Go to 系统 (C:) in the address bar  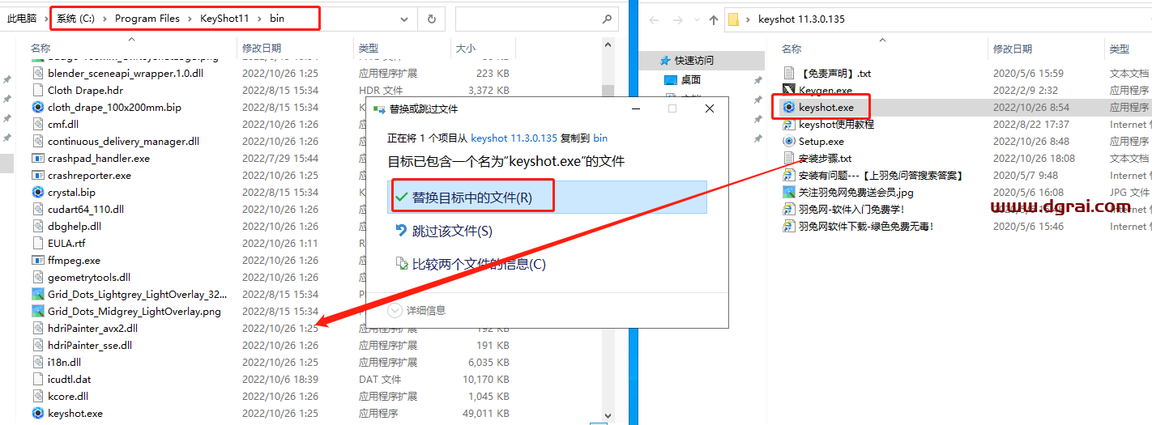pyautogui.click(x=75, y=18)
